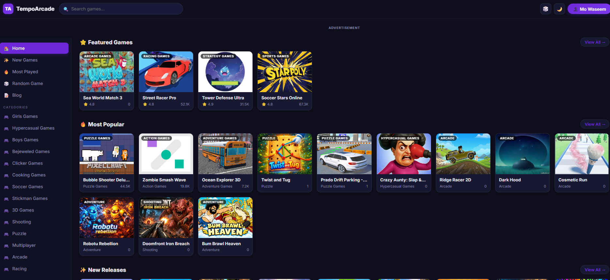Click the search magnifier icon
The height and width of the screenshot is (280, 610).
(66, 9)
